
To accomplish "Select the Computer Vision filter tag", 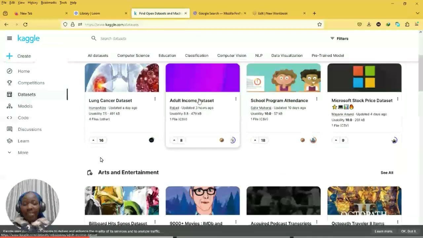I will tap(232, 56).
